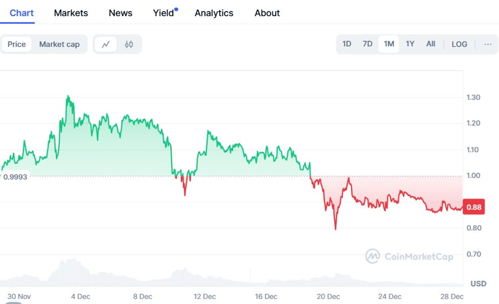This screenshot has width=499, height=304.
Task: Click the 0.9993 opening price label
Action: pyautogui.click(x=15, y=177)
